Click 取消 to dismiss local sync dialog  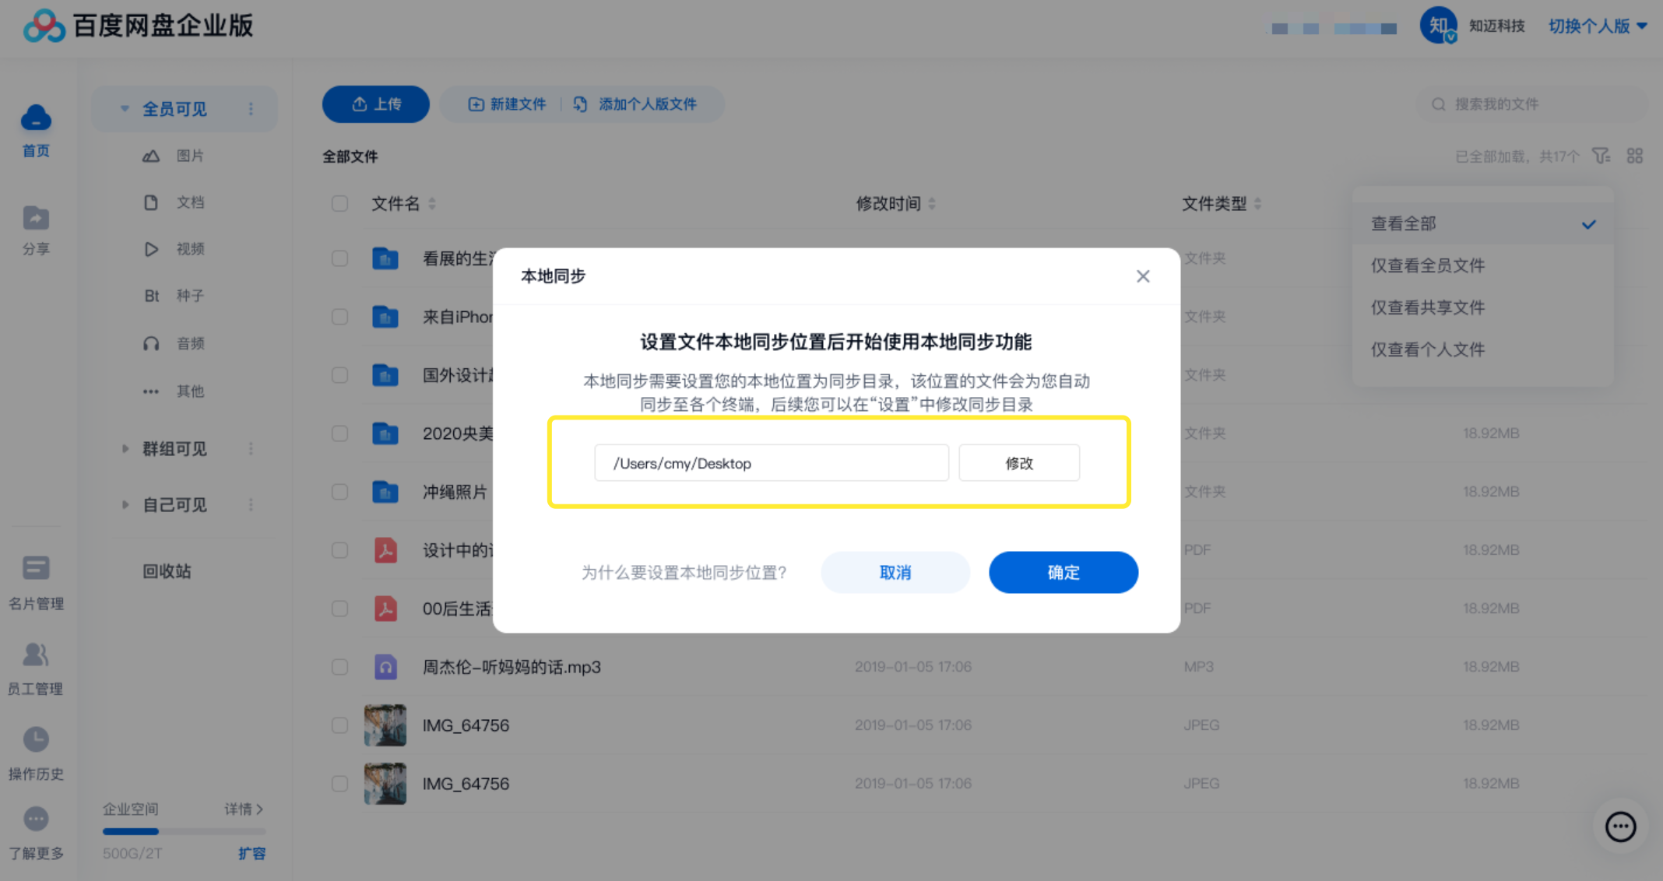click(x=895, y=570)
